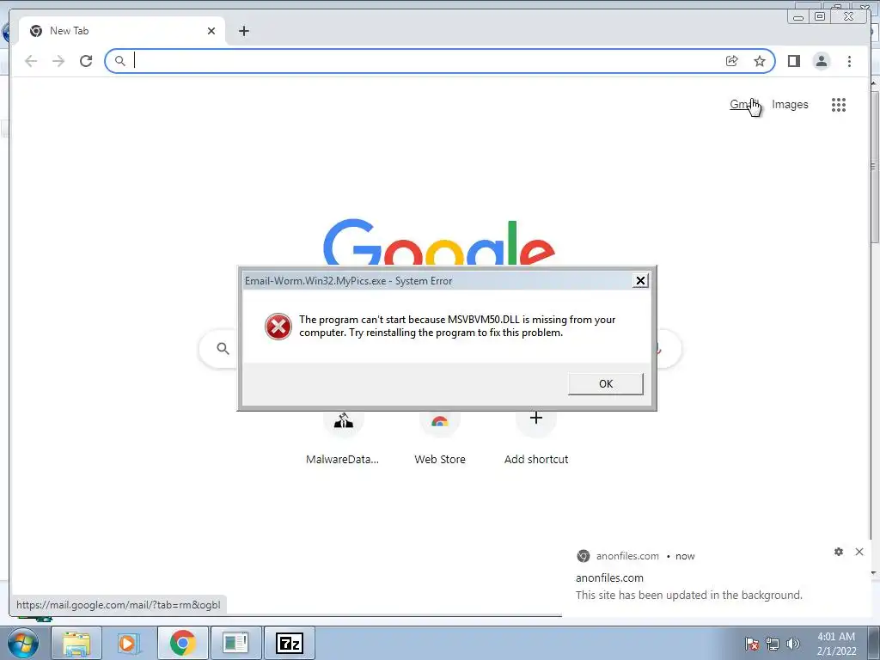Close the New Tab tab
Screen dimensions: 880x660
(x=211, y=31)
